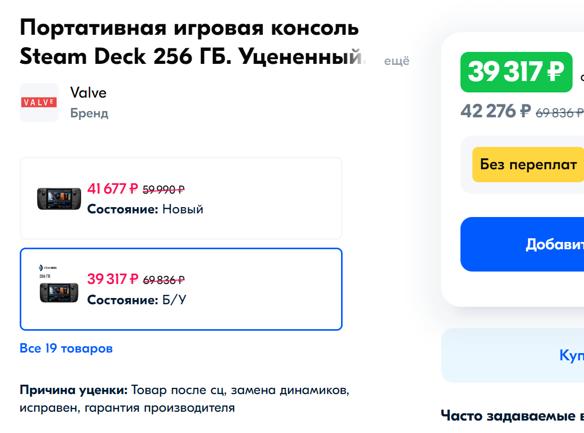Click the pink 39 317 ₽ price in the 'Б/У' card
The image size is (584, 433).
113,279
